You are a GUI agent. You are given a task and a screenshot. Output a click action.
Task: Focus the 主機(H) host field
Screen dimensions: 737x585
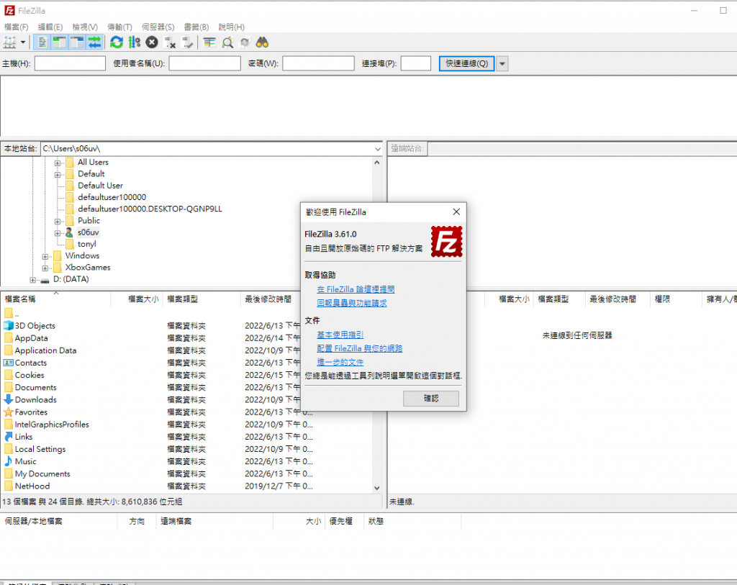pos(70,63)
